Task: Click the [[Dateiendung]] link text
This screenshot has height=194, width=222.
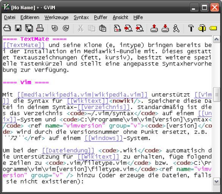Action: pos(68,150)
